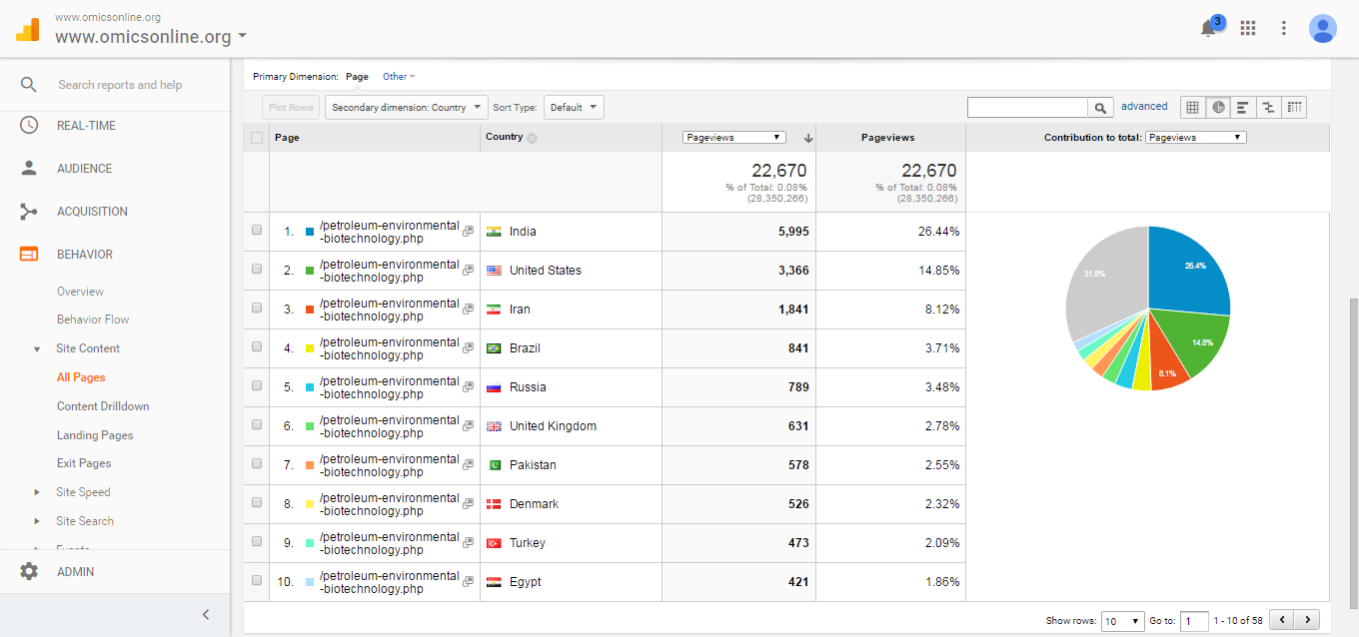This screenshot has width=1359, height=637.
Task: Open the Audience section in sidebar
Action: pyautogui.click(x=84, y=169)
